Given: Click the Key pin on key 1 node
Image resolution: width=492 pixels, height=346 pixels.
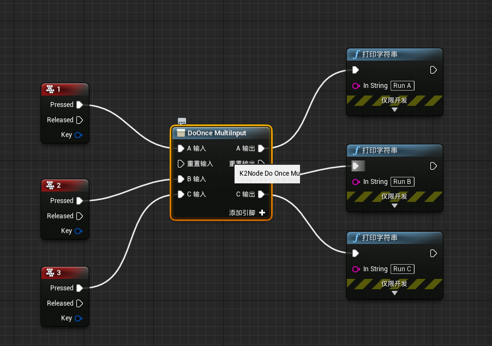Looking at the screenshot, I should tap(79, 135).
